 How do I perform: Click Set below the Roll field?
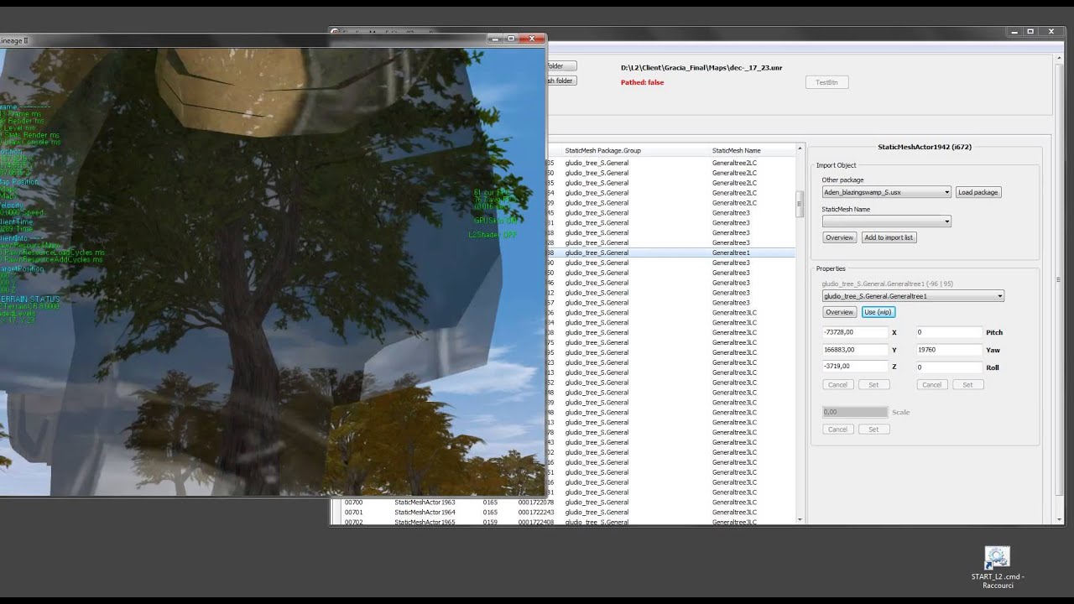pos(967,384)
